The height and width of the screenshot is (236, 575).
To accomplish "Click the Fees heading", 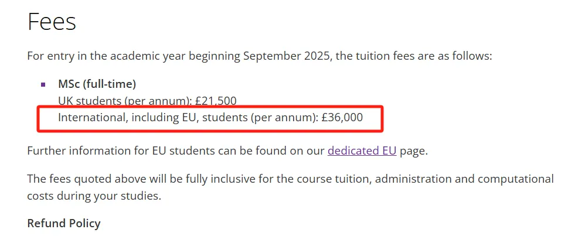I will click(52, 22).
